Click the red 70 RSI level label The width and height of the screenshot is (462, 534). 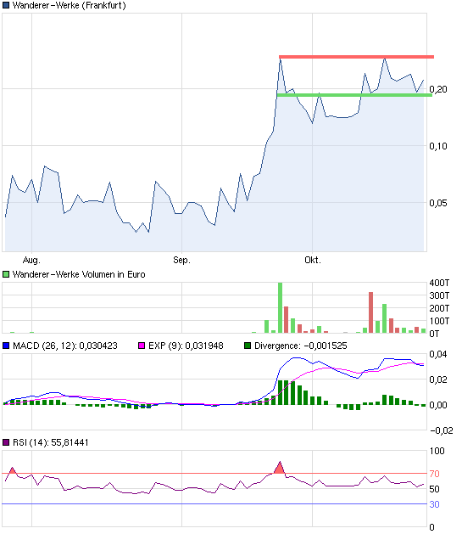coord(435,474)
